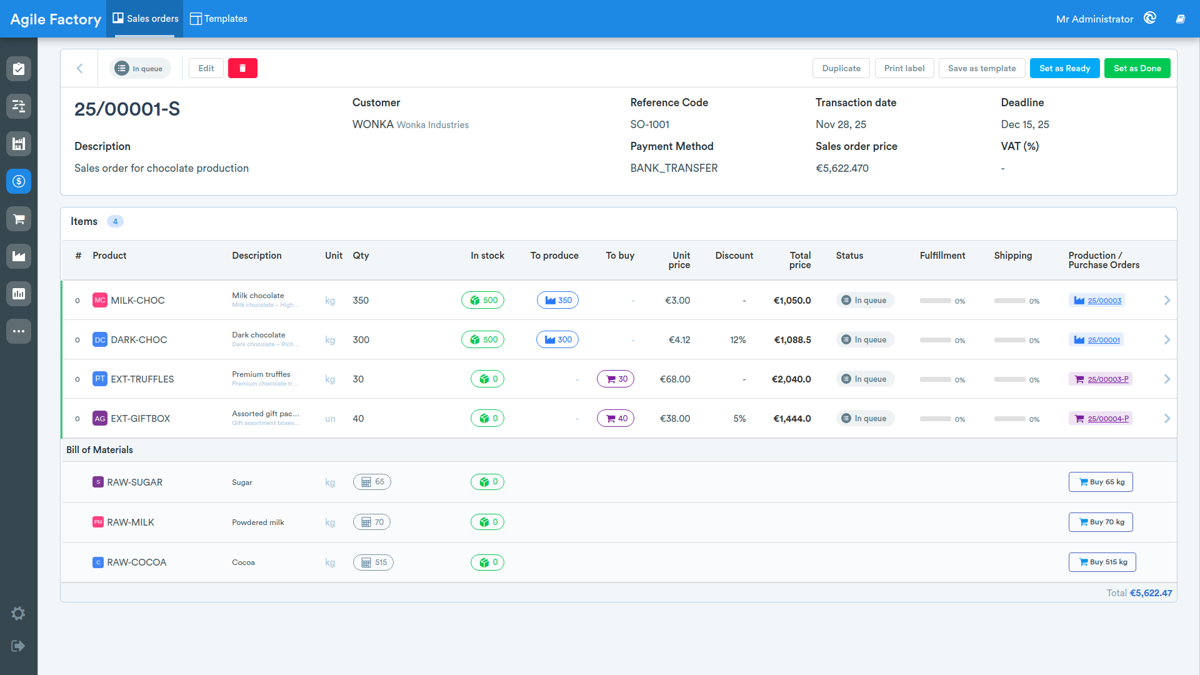Image resolution: width=1200 pixels, height=675 pixels.
Task: Click the Duplicate button
Action: [841, 68]
